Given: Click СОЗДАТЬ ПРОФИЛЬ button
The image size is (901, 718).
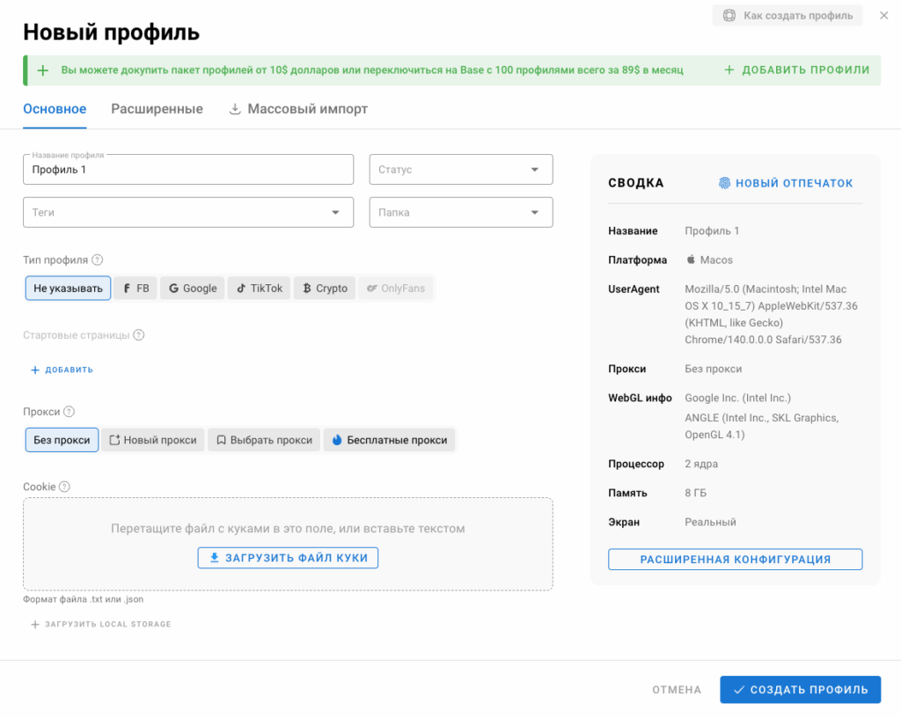Looking at the screenshot, I should pyautogui.click(x=801, y=690).
